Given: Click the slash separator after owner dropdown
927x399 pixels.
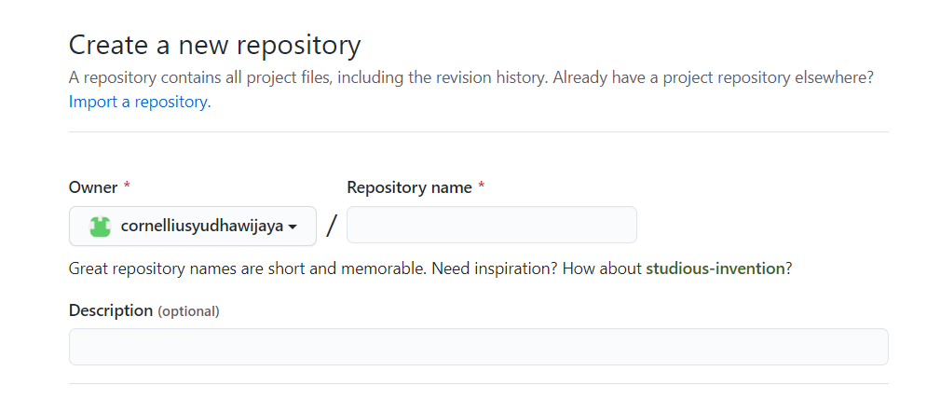Looking at the screenshot, I should point(332,227).
